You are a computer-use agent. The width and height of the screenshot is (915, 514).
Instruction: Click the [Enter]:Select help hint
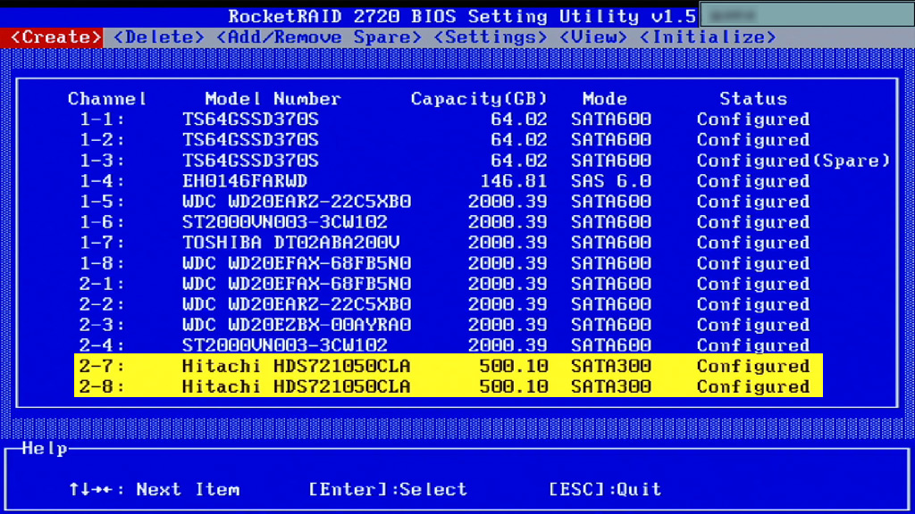click(x=388, y=489)
